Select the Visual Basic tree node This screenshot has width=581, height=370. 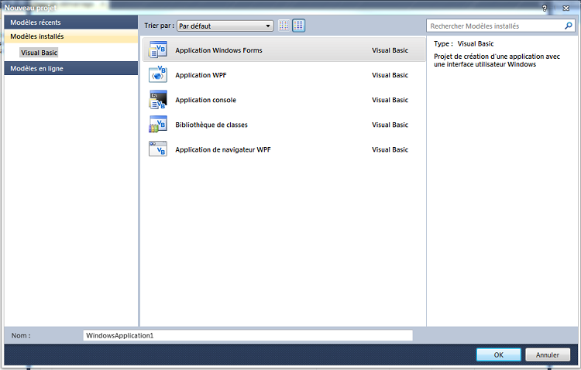point(40,53)
